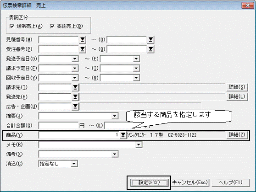Screen dimensions: 256x192
Task: Open lookup for 受注番号 end field
Action: [150, 49]
